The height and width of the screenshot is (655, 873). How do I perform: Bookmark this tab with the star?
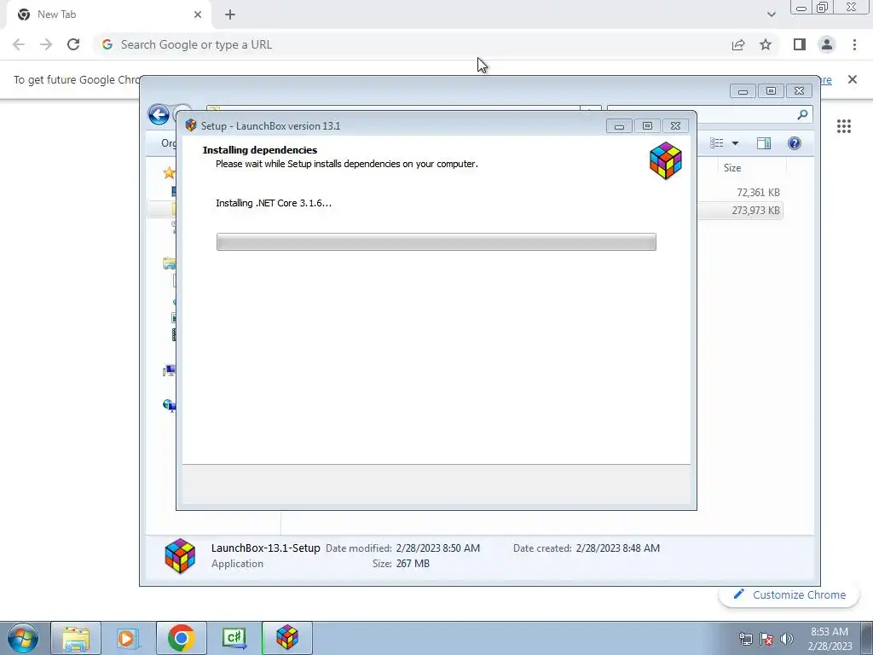point(766,44)
